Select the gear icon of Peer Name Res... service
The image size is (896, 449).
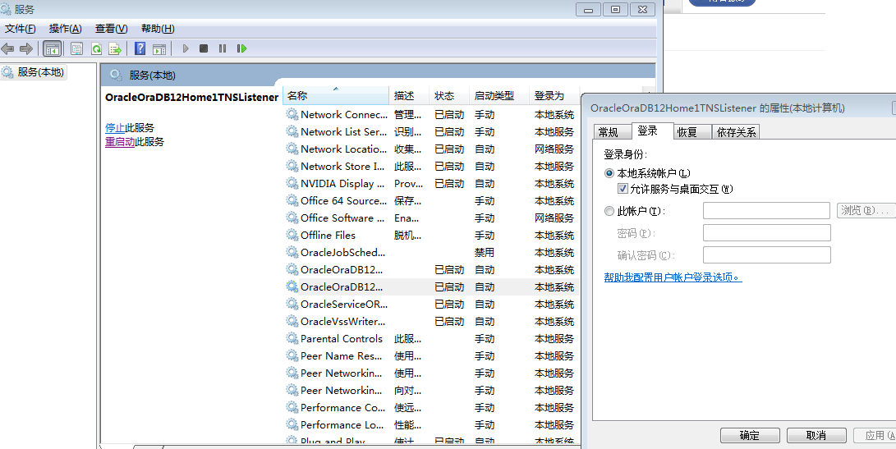coord(292,355)
